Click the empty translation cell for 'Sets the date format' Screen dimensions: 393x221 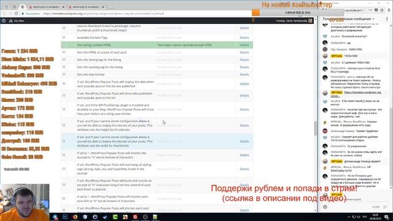[195, 74]
